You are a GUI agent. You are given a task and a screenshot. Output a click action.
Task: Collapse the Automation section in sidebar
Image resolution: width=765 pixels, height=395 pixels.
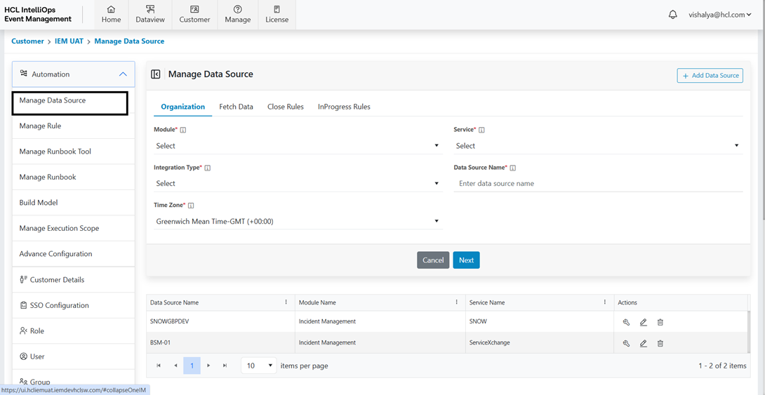coord(122,74)
